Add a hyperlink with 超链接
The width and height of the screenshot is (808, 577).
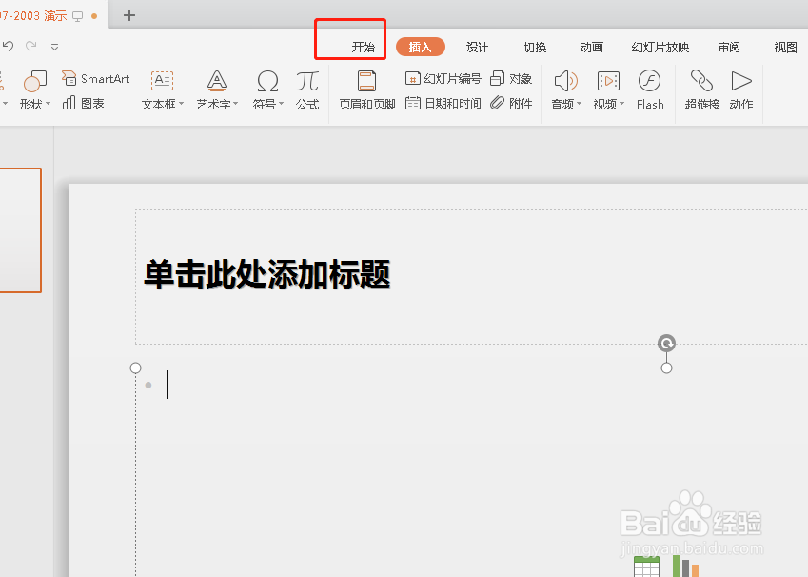(x=701, y=90)
